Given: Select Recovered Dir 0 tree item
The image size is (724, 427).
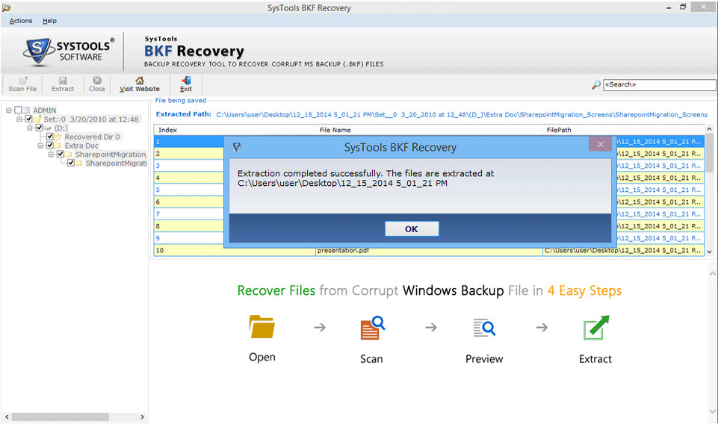Looking at the screenshot, I should pos(92,137).
